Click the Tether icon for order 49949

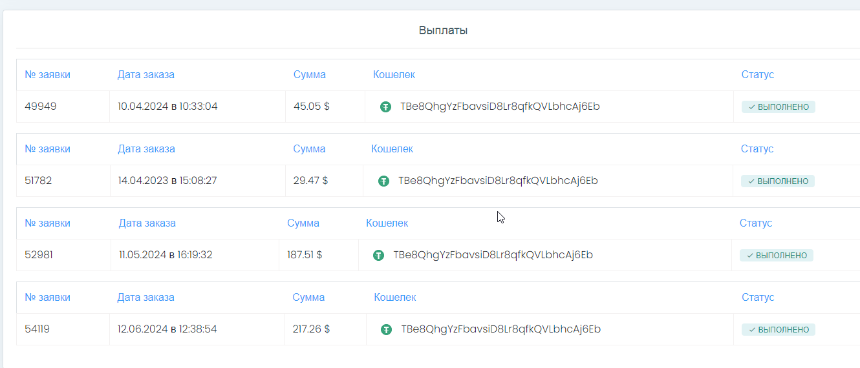click(x=386, y=107)
